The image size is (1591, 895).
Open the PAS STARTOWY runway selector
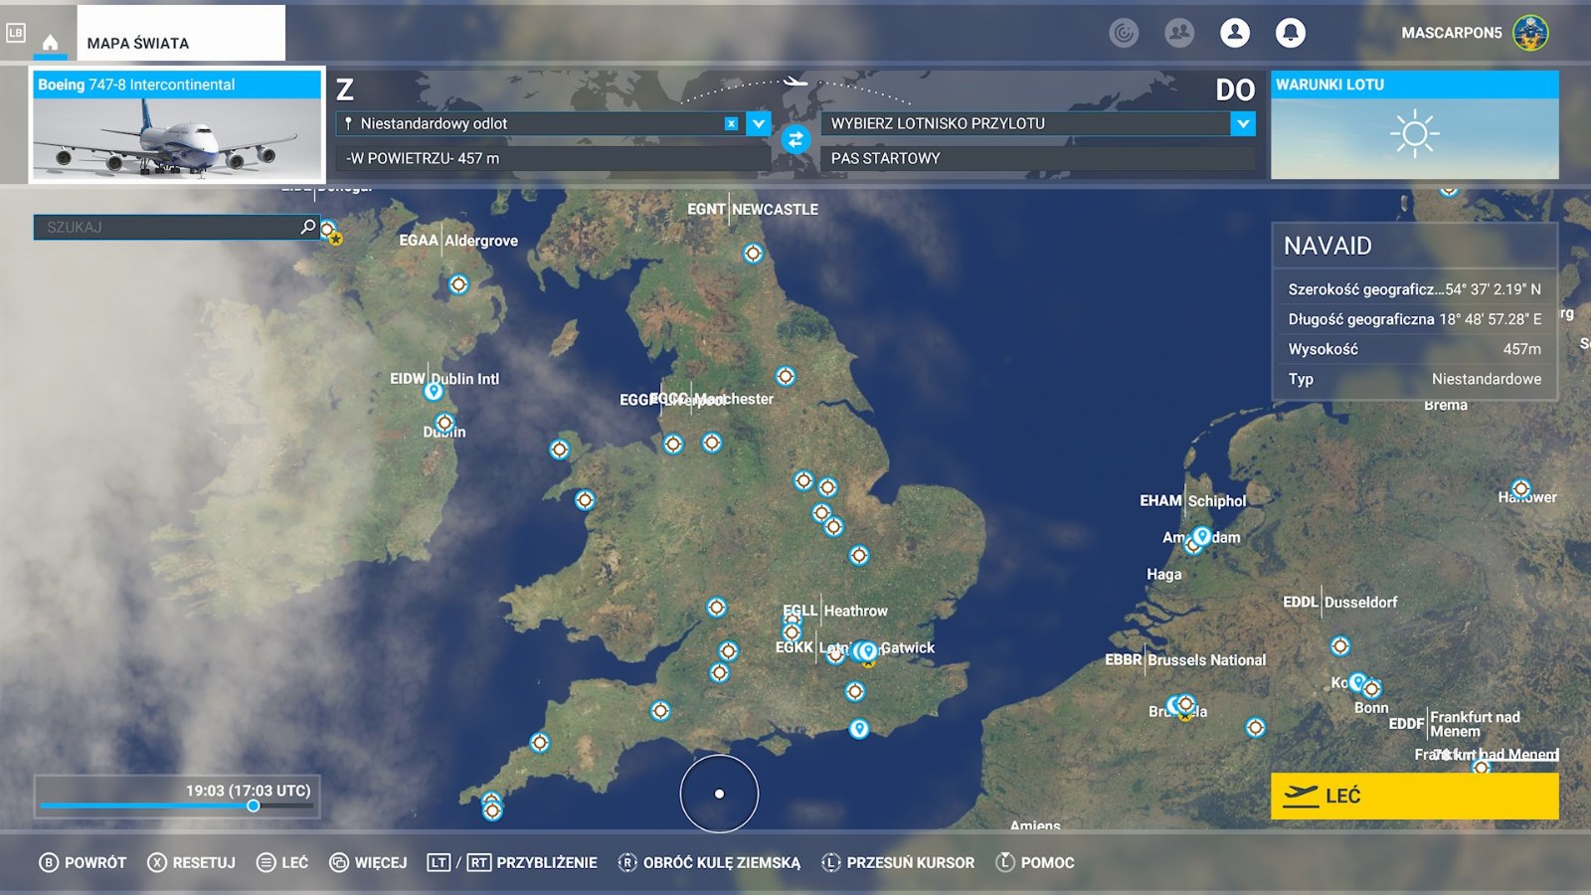(x=1037, y=158)
